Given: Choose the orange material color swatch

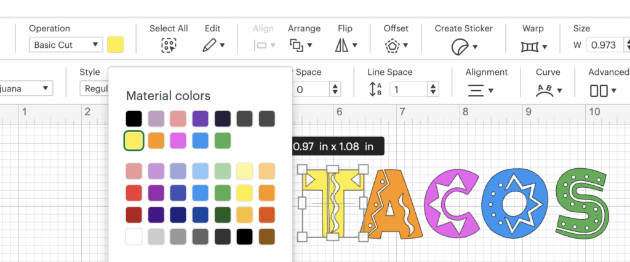Looking at the screenshot, I should (156, 141).
